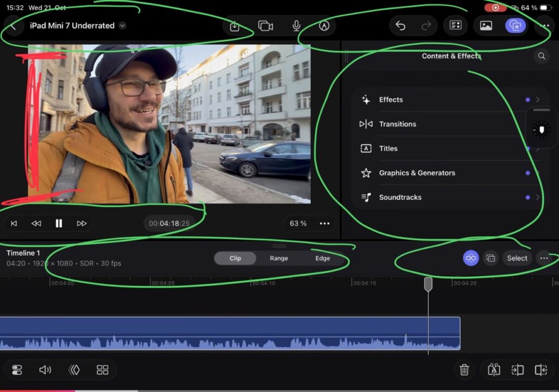Select the Live Drawing pen icon
The image size is (559, 392).
coord(324,26)
